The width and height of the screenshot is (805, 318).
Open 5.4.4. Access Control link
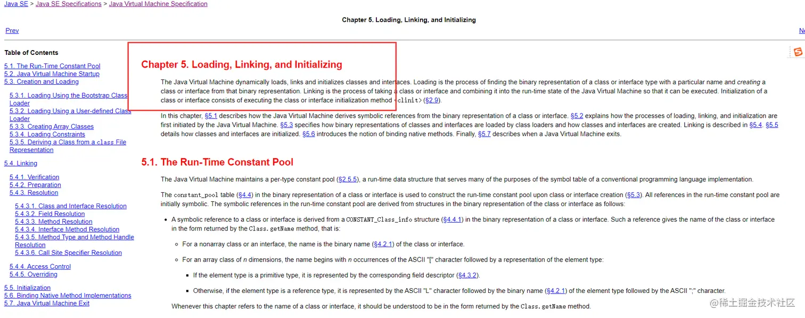(40, 267)
